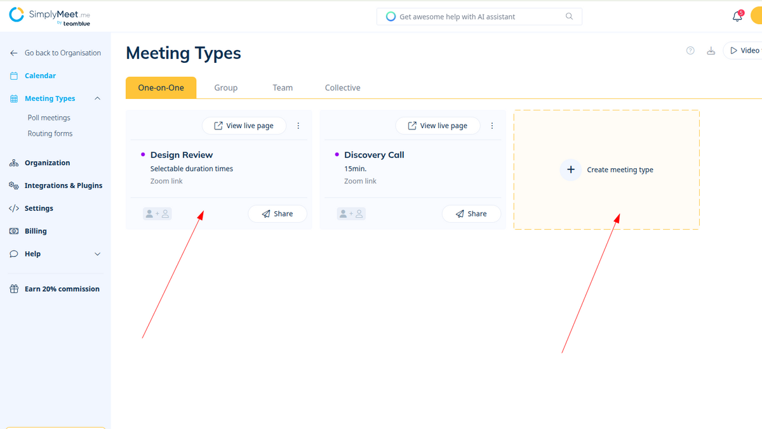Viewport: 762px width, 429px height.
Task: Open Settings in the sidebar
Action: pos(39,209)
